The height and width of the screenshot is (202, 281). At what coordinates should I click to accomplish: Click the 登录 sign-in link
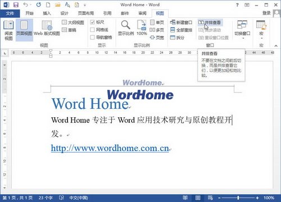[266, 13]
